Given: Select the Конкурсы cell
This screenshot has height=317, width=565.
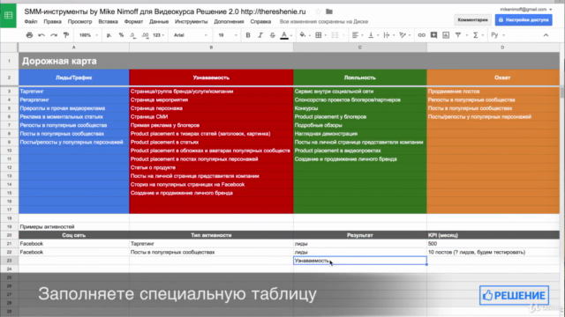Looking at the screenshot, I should 360,108.
